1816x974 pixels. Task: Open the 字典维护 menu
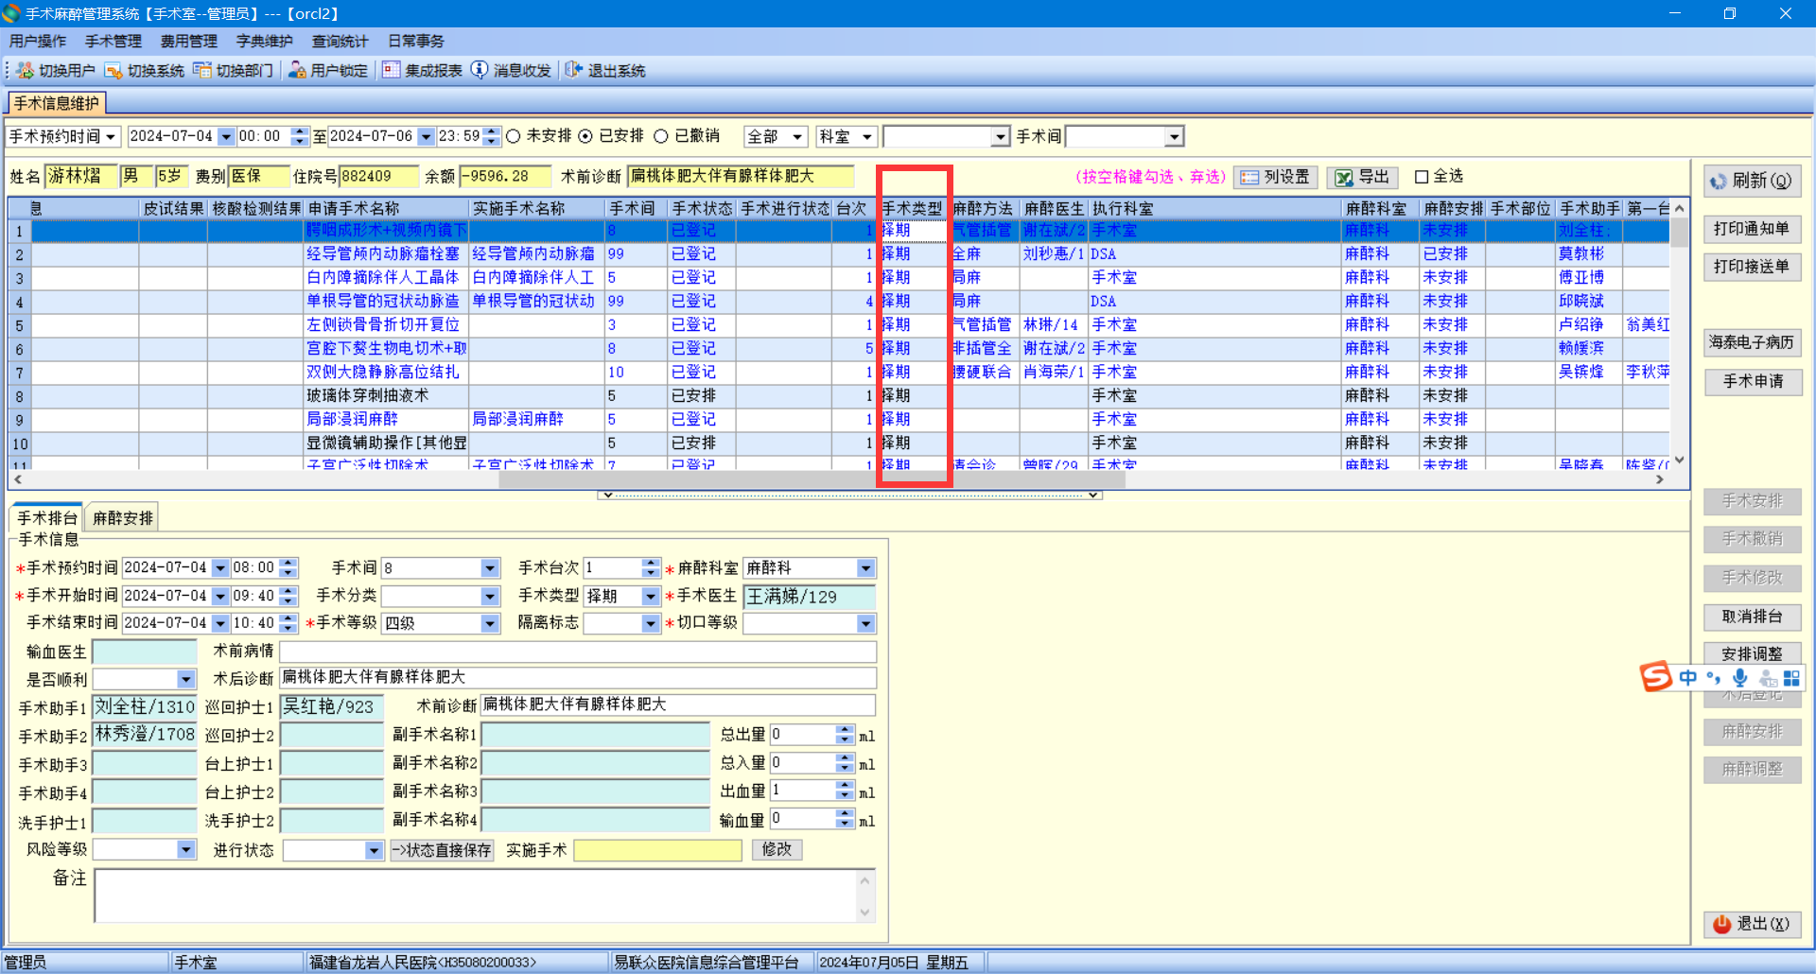tap(265, 42)
